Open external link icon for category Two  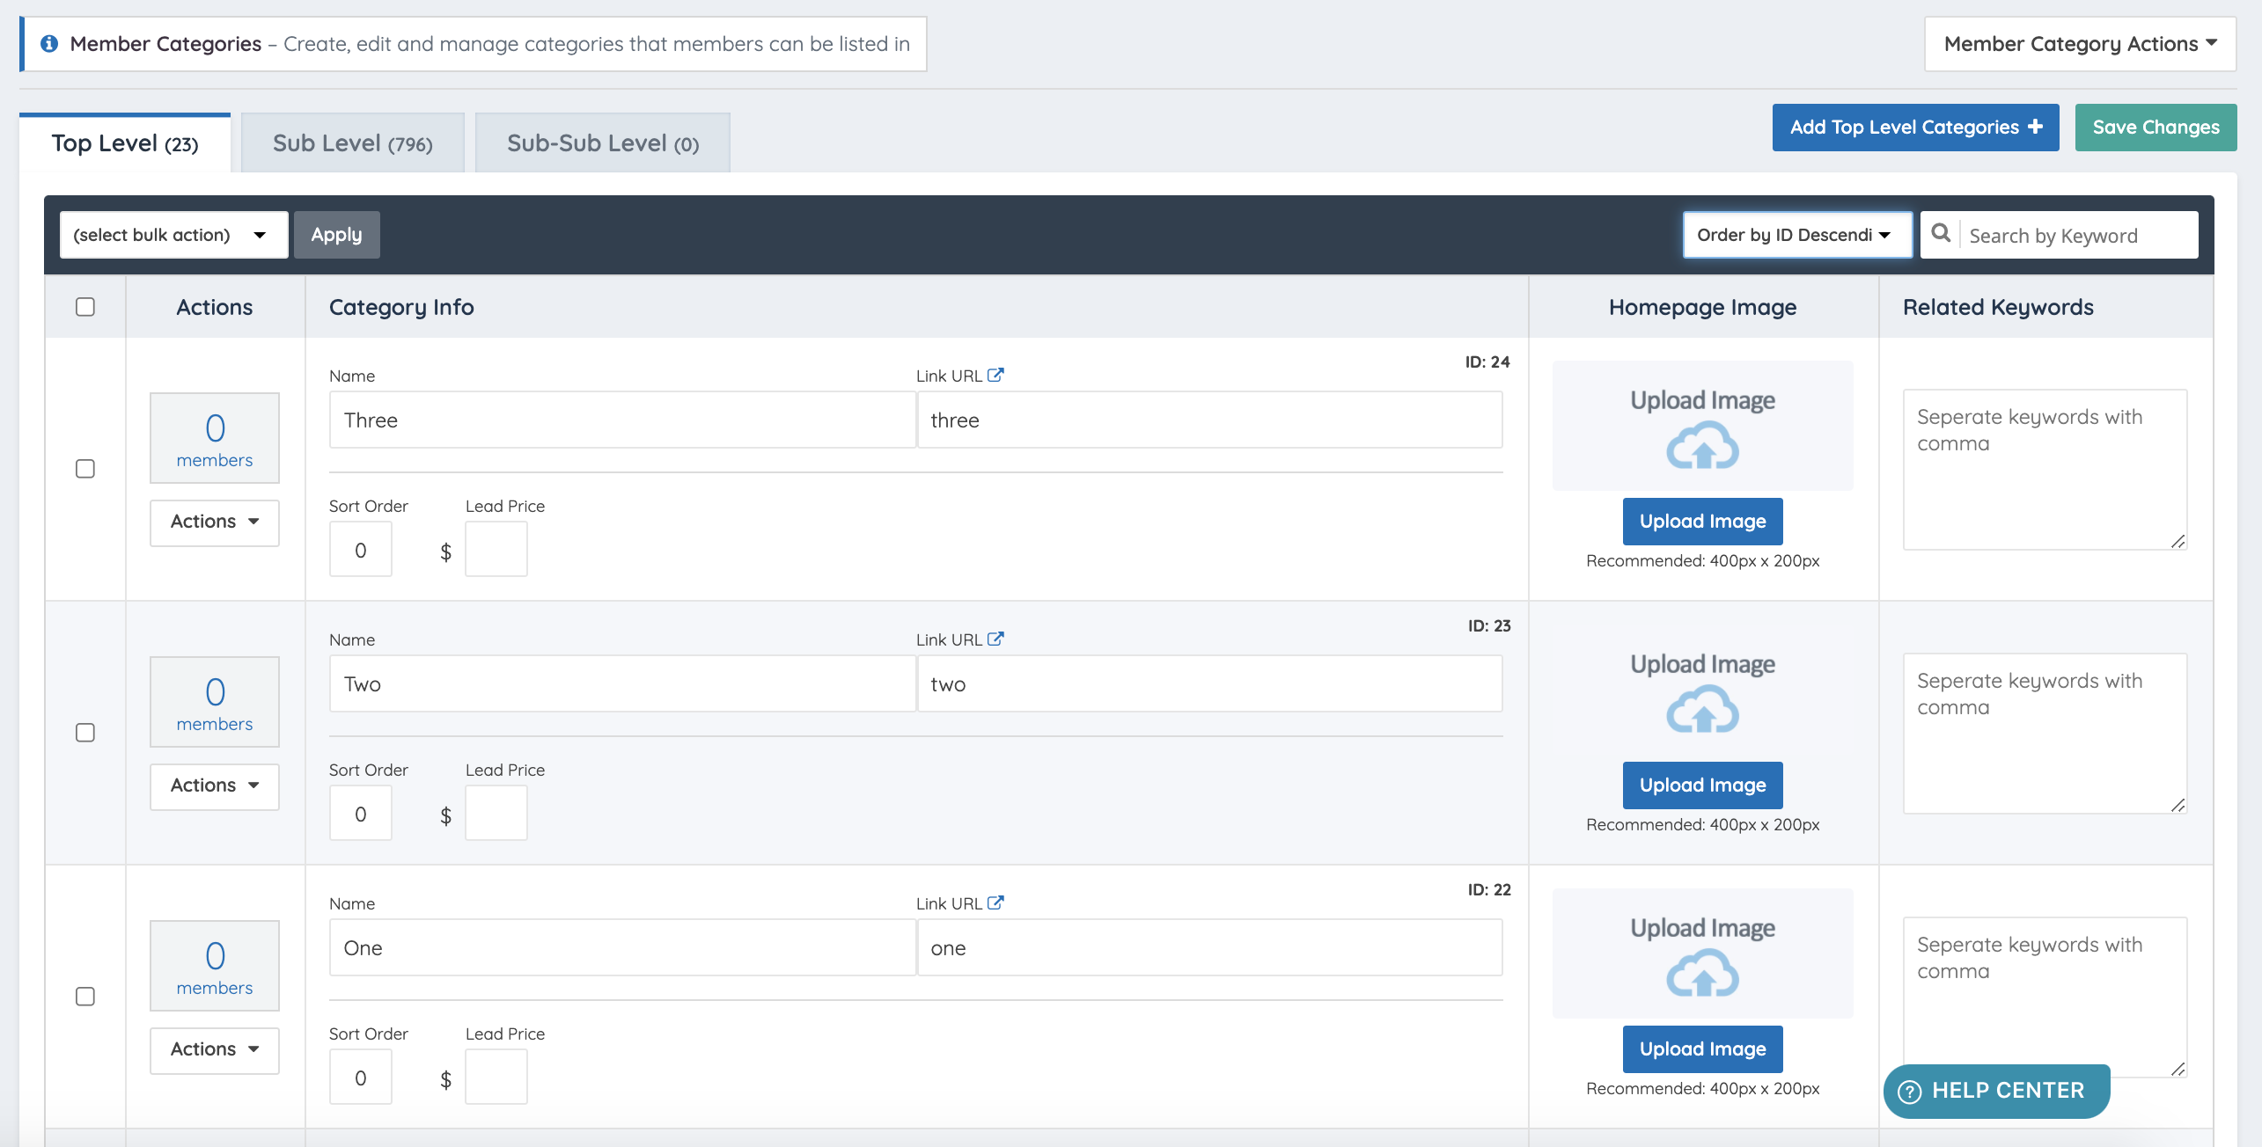pos(995,639)
